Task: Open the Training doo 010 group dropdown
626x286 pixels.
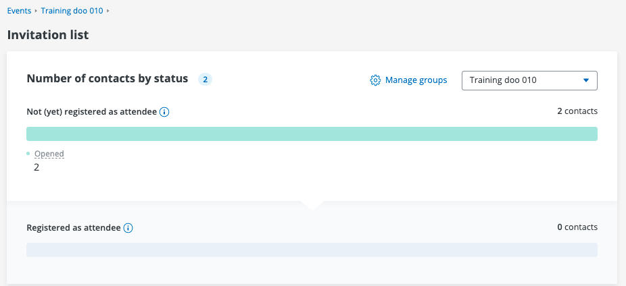Action: [529, 80]
